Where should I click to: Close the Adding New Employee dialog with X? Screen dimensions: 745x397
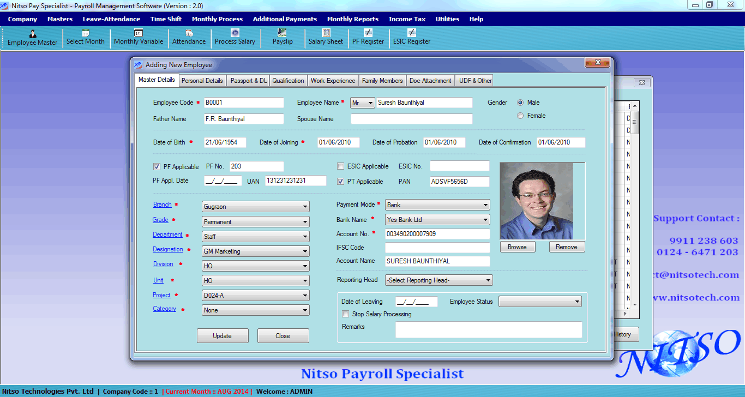[x=597, y=62]
